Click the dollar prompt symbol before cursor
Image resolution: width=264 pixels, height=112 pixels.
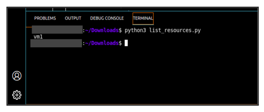(x=120, y=43)
